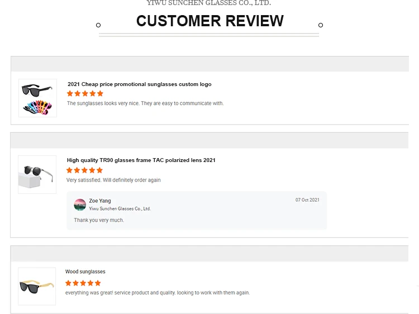This screenshot has height=314, width=419.
Task: Open the TR90 polarized glasses thumbnail
Action: click(x=37, y=174)
